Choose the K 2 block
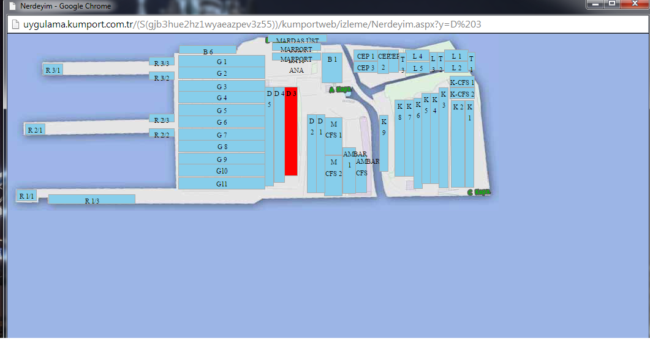 (458, 144)
